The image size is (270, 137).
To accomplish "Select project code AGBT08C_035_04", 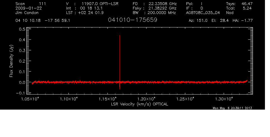I will click(x=203, y=13).
